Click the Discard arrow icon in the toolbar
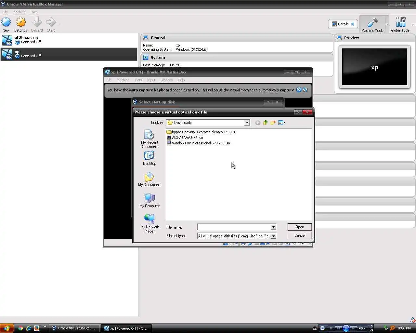Viewport: 416px width, 333px height. [x=37, y=22]
